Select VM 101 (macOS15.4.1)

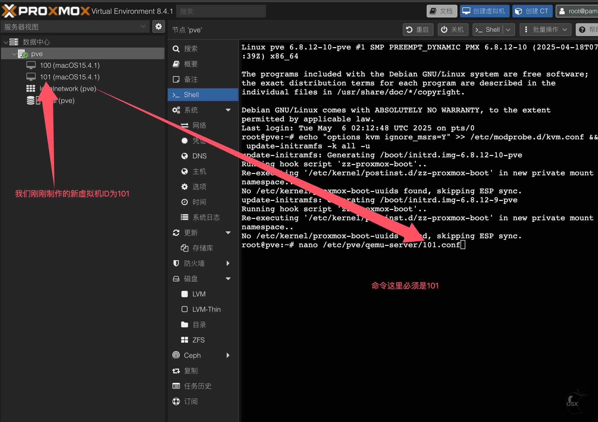pyautogui.click(x=70, y=77)
